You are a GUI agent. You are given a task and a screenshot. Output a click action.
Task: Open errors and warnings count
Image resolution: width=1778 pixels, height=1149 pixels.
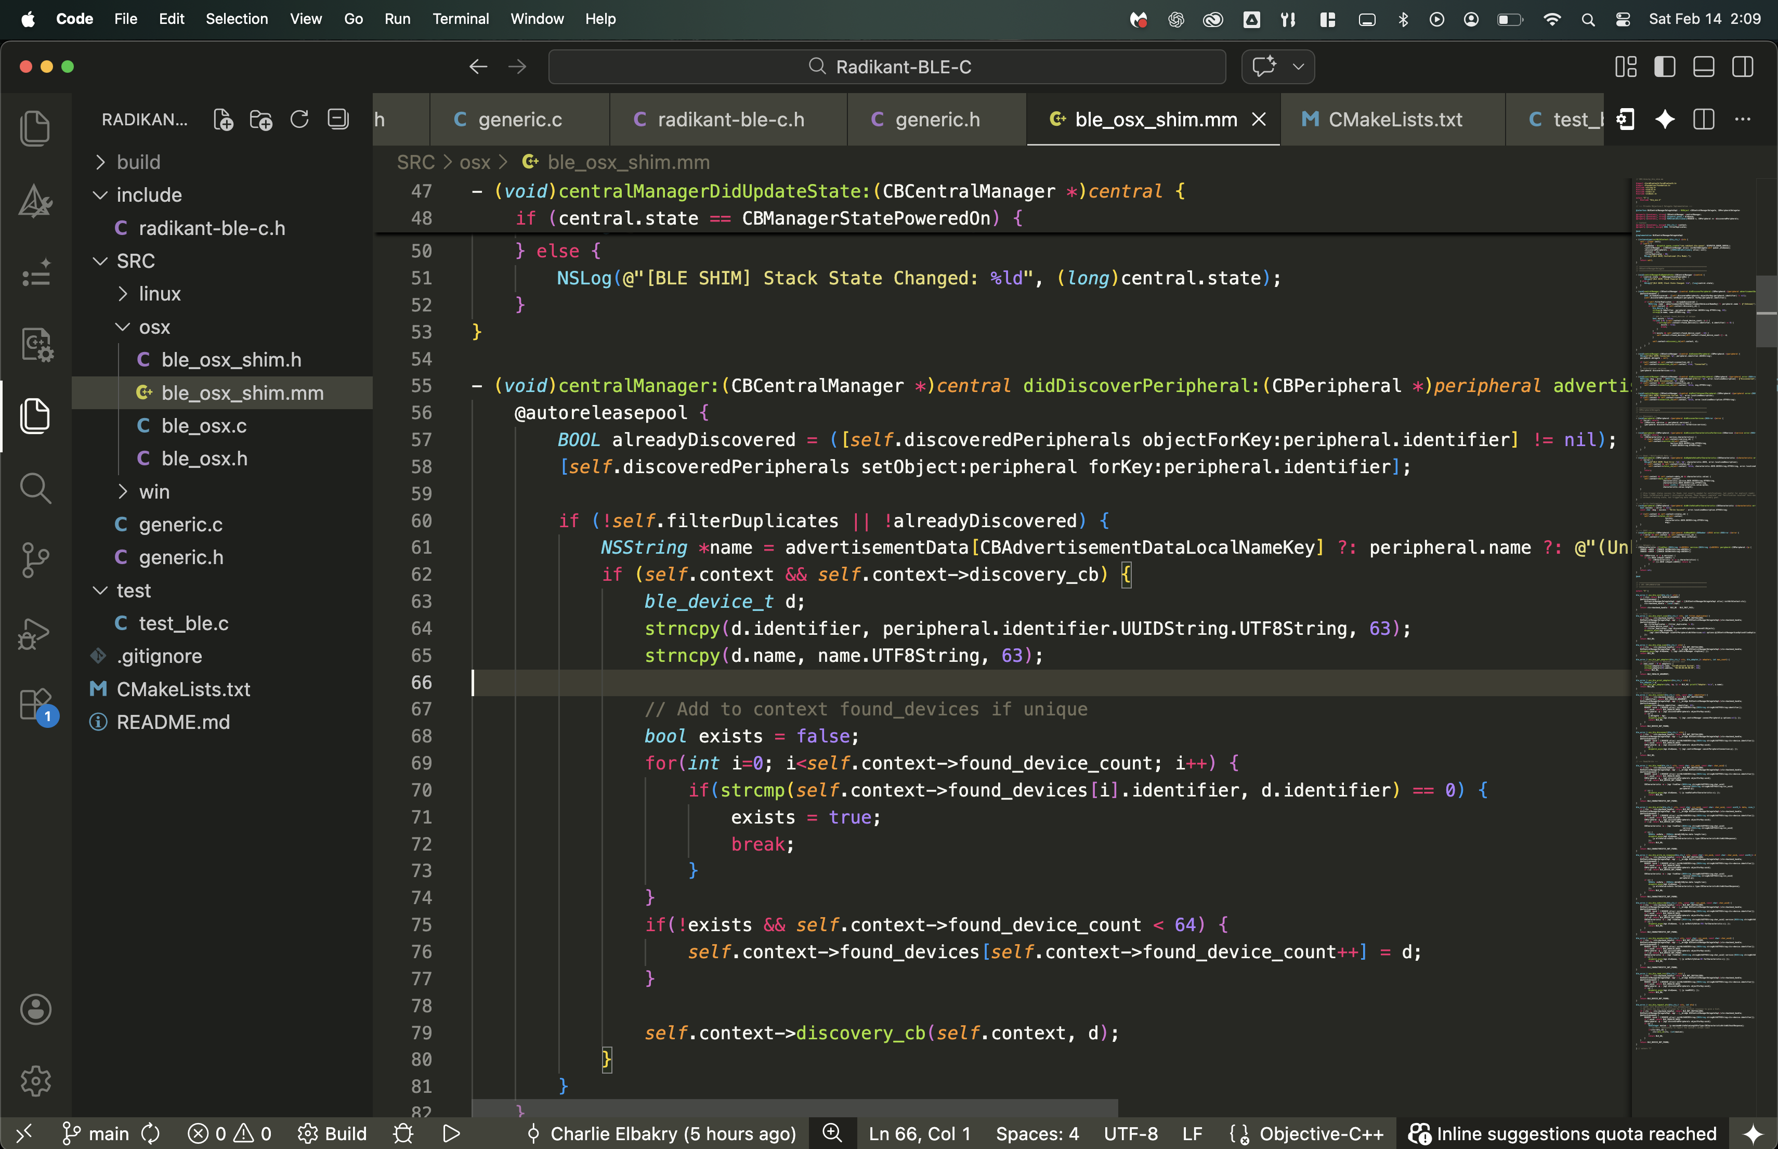click(x=229, y=1133)
